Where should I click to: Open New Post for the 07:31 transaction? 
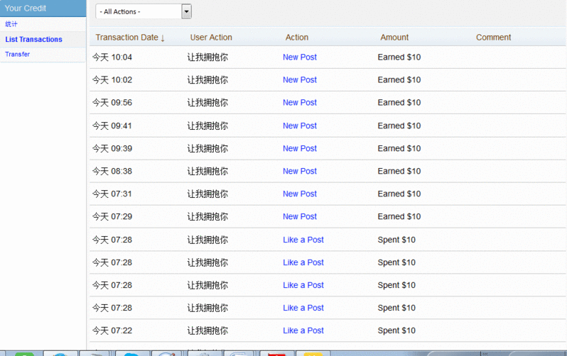pos(300,194)
